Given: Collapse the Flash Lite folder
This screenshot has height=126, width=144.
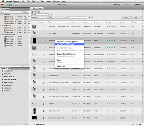Looking at the screenshot, I should click(1, 15).
